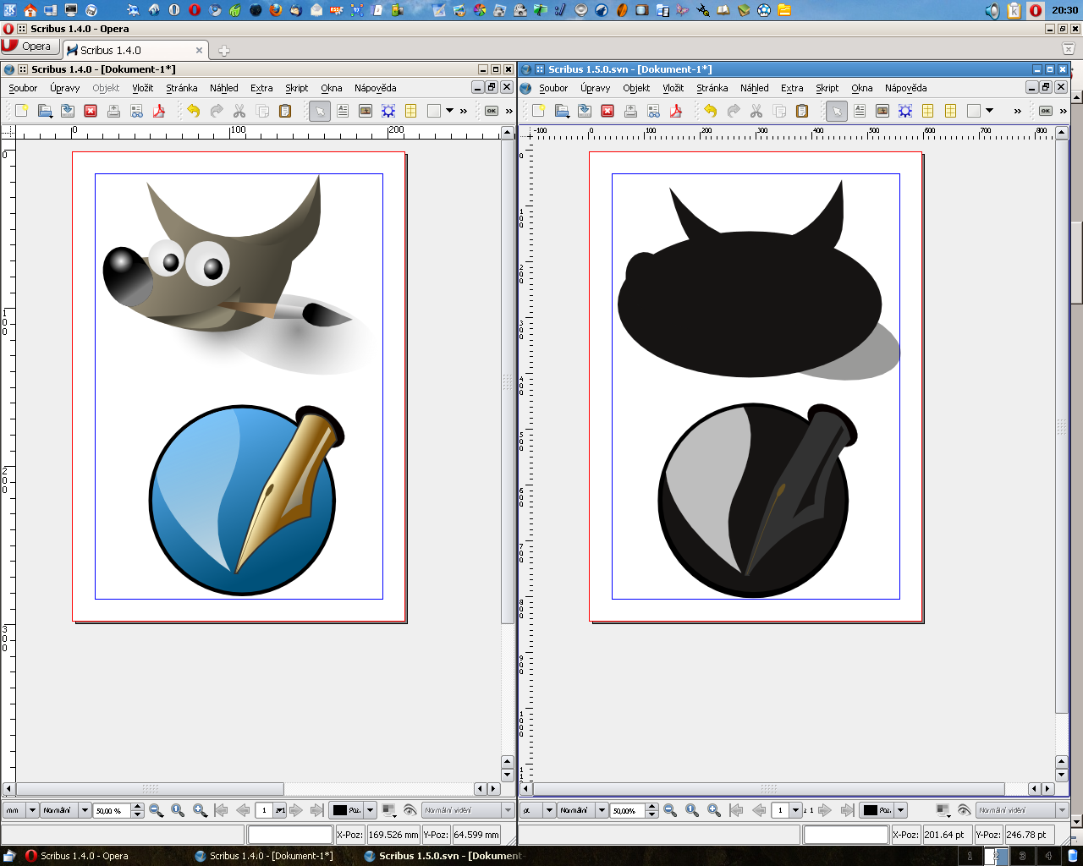
Task: Click black layer color swatch in Scribus 1.4.0
Action: click(340, 810)
